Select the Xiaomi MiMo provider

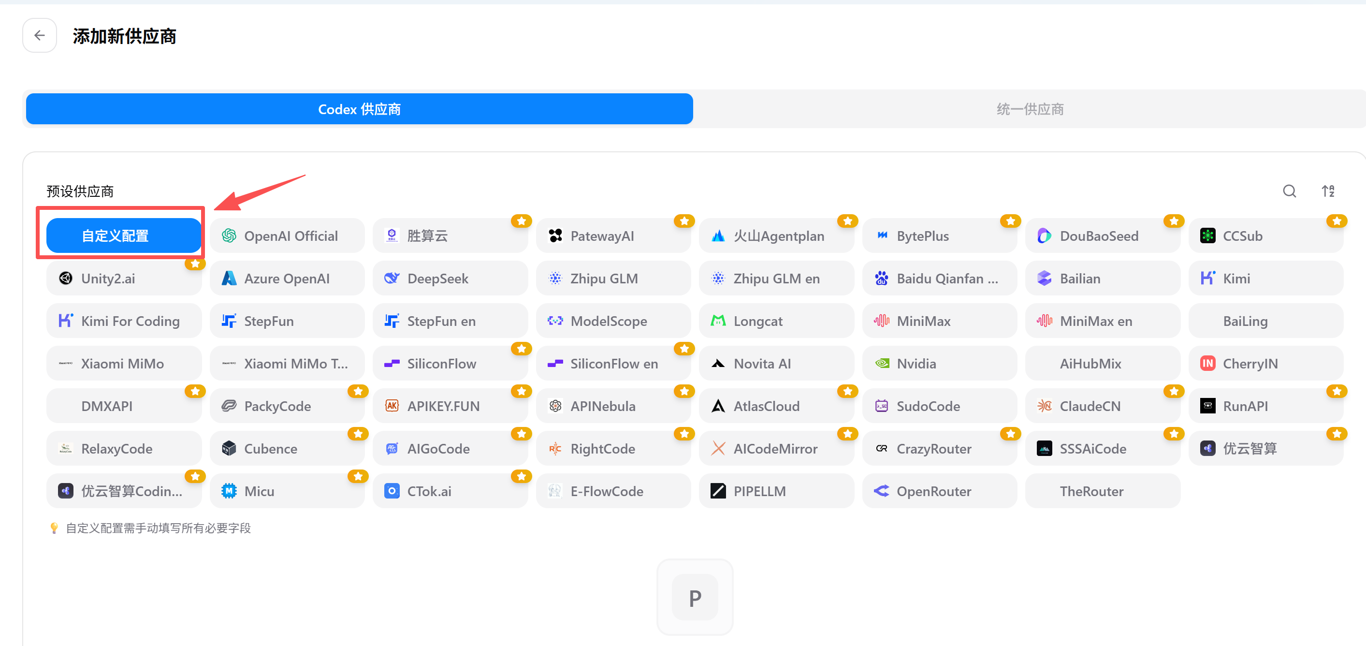coord(124,363)
